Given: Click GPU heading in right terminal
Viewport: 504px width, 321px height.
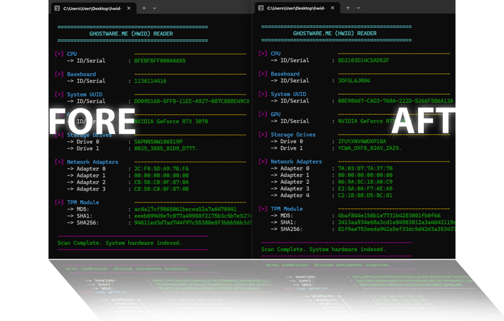Looking at the screenshot, I should pos(276,114).
